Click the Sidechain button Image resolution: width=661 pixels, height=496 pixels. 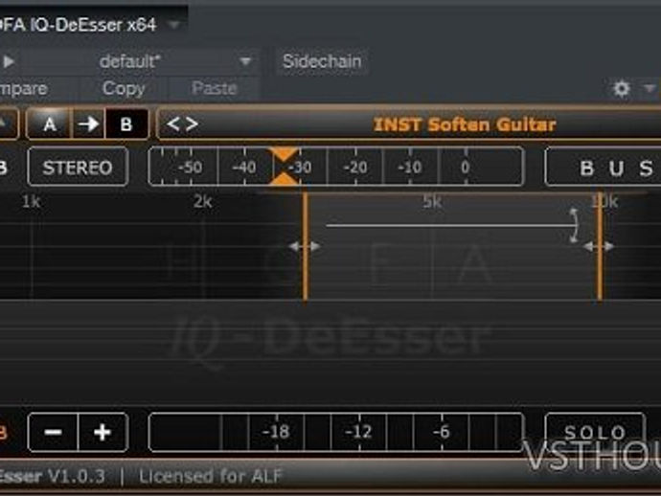[322, 61]
